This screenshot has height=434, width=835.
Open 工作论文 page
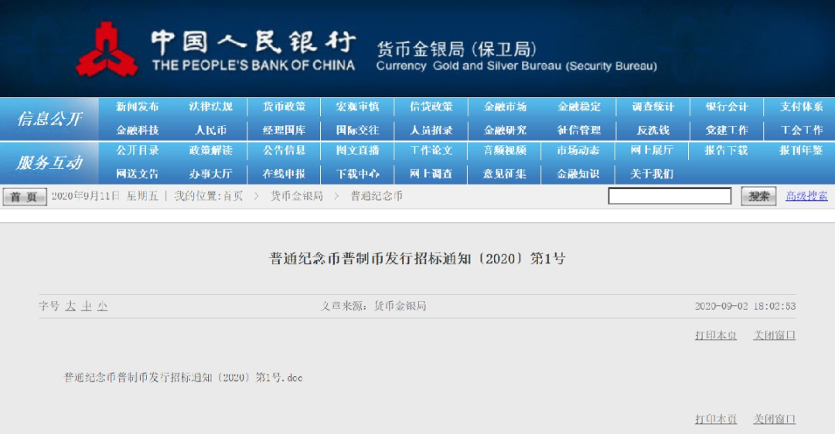pos(431,151)
